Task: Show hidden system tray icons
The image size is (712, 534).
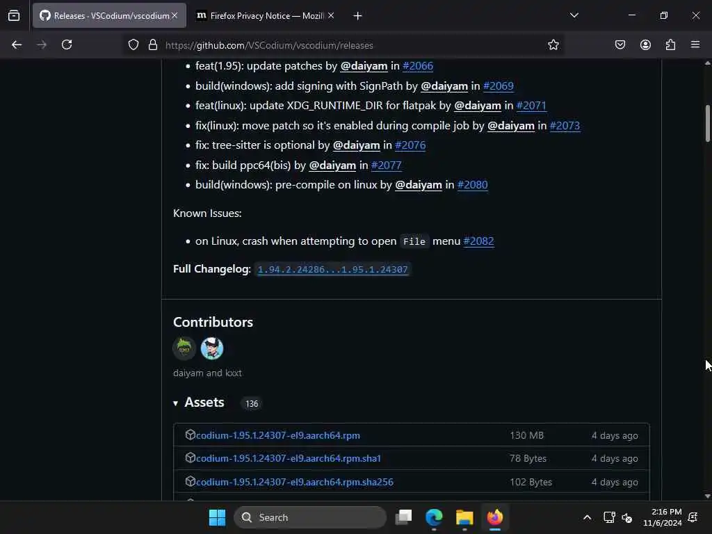Action: [587, 517]
